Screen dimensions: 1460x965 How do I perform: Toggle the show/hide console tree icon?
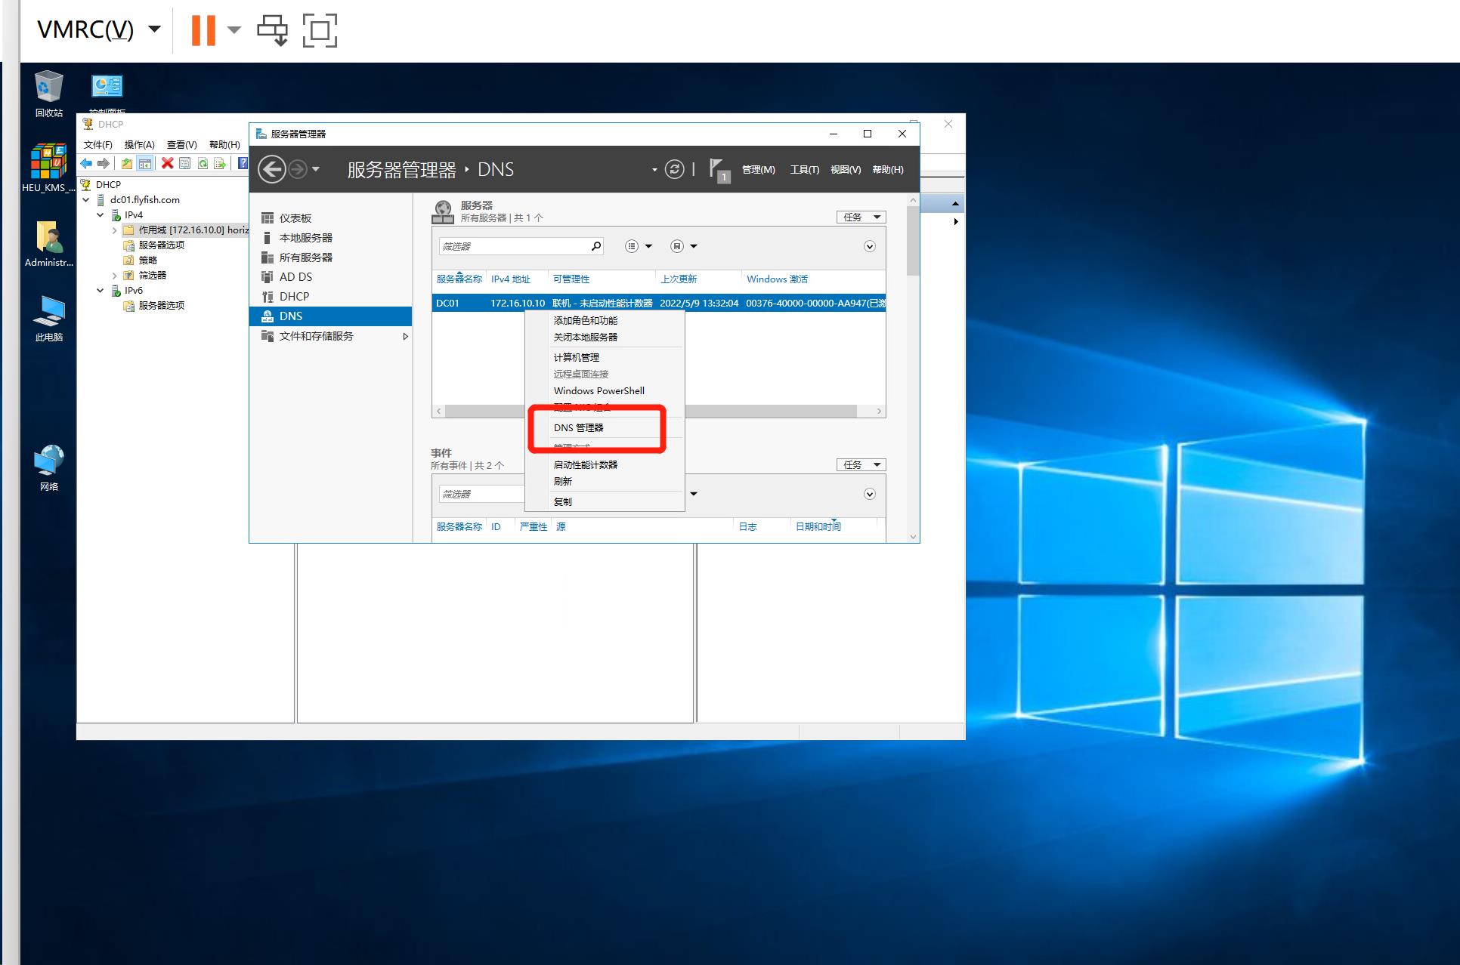(145, 163)
